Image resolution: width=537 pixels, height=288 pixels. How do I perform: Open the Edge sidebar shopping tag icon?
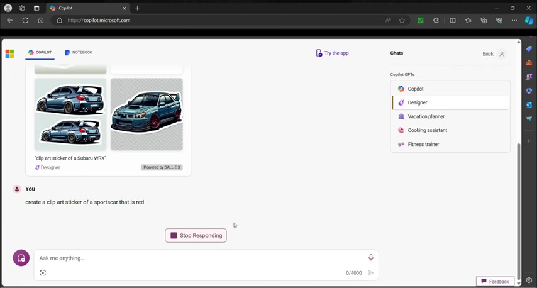529,48
